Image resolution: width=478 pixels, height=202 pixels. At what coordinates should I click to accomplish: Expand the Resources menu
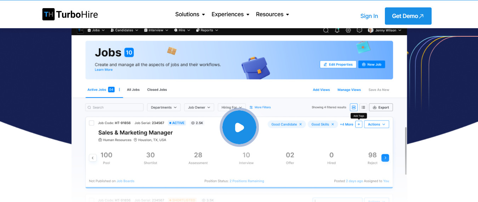pyautogui.click(x=273, y=14)
